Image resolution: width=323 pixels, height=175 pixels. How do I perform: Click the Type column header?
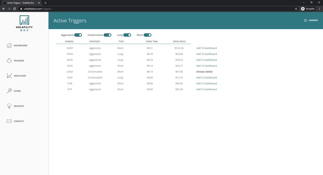click(x=121, y=41)
